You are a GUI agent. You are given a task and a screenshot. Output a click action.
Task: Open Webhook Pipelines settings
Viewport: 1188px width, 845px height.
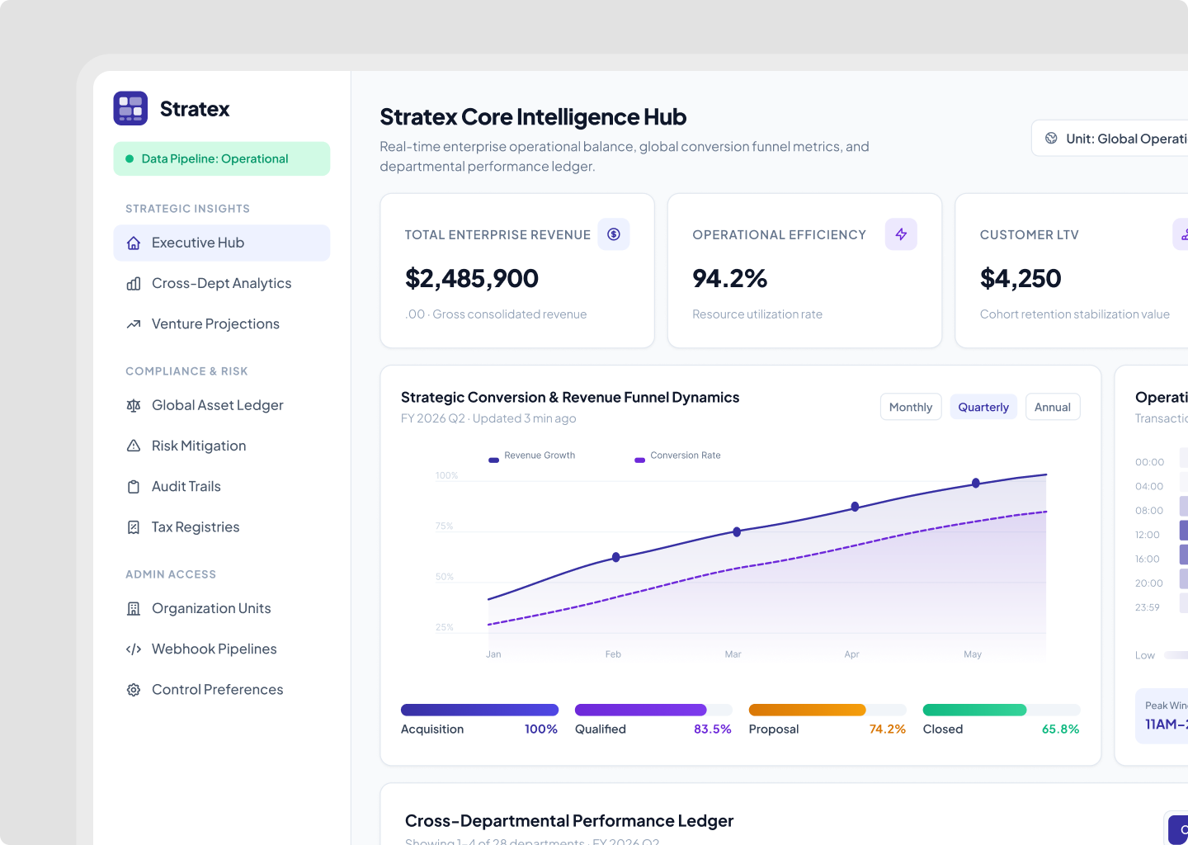[222, 649]
